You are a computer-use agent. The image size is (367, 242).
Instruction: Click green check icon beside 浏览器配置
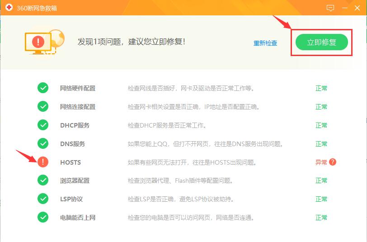pos(43,180)
